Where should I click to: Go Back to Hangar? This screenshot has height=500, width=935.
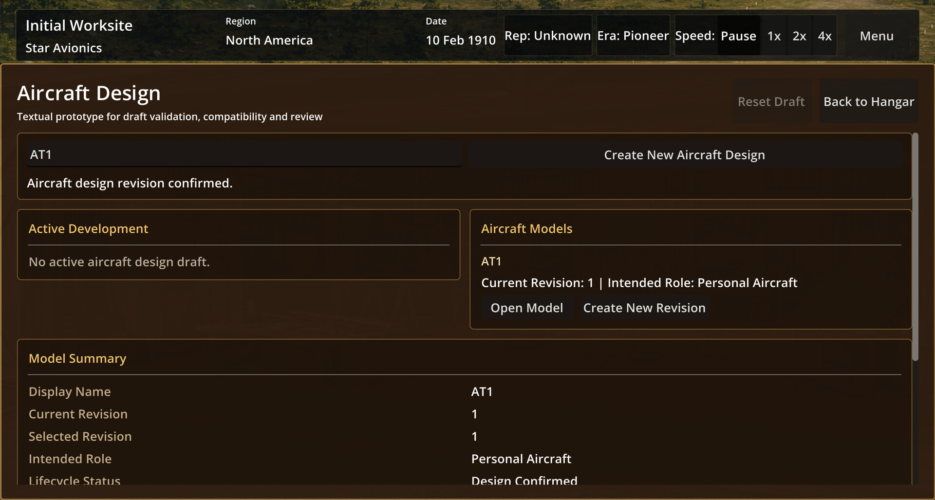click(869, 101)
